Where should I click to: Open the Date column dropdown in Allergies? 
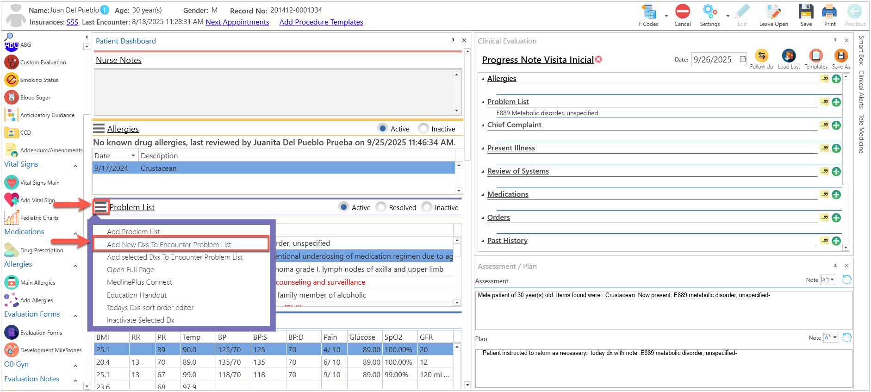[x=133, y=156]
